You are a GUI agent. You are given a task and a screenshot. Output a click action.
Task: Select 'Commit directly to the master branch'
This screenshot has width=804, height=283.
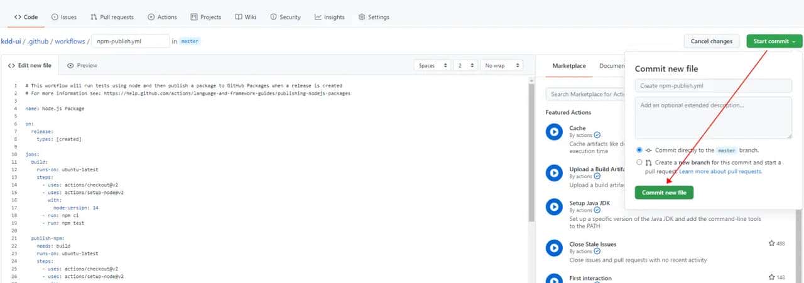(x=639, y=151)
